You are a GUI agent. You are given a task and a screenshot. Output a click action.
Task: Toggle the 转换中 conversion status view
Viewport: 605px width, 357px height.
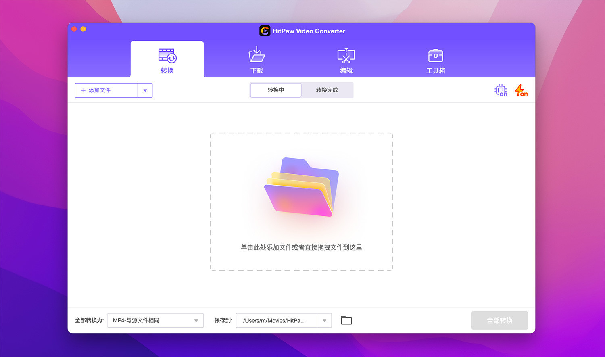pos(275,90)
